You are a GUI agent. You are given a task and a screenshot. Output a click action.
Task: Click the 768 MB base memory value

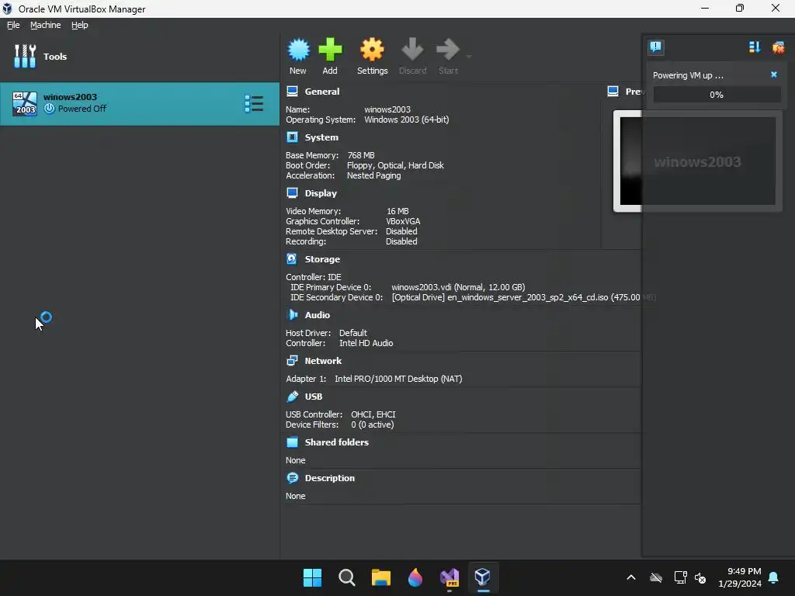click(x=361, y=155)
